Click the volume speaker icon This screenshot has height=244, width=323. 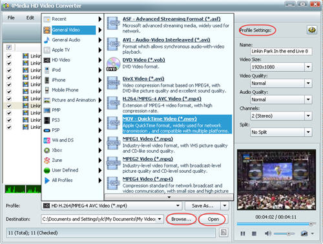point(267,234)
